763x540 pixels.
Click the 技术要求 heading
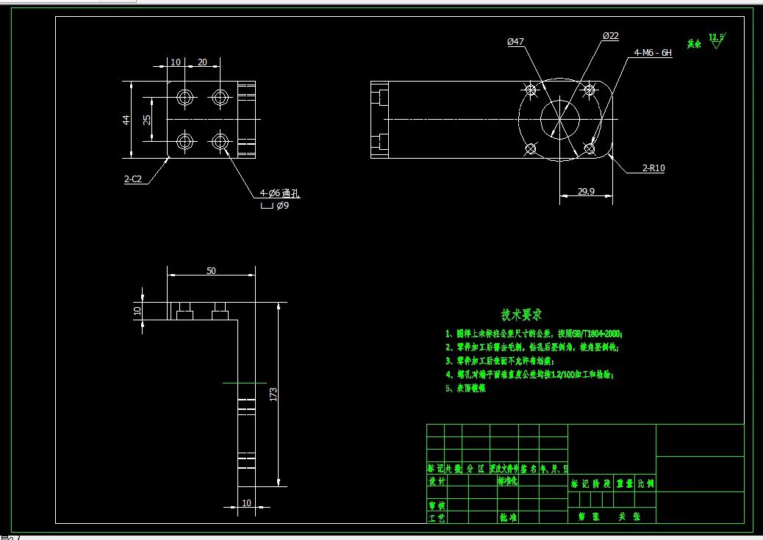[x=522, y=314]
